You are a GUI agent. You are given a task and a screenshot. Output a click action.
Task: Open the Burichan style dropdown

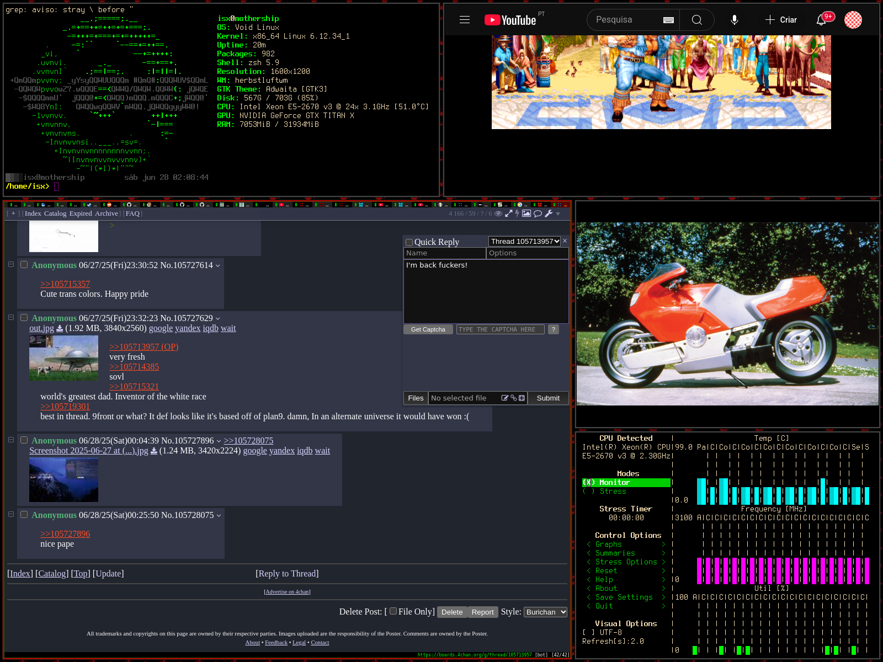[x=545, y=612]
